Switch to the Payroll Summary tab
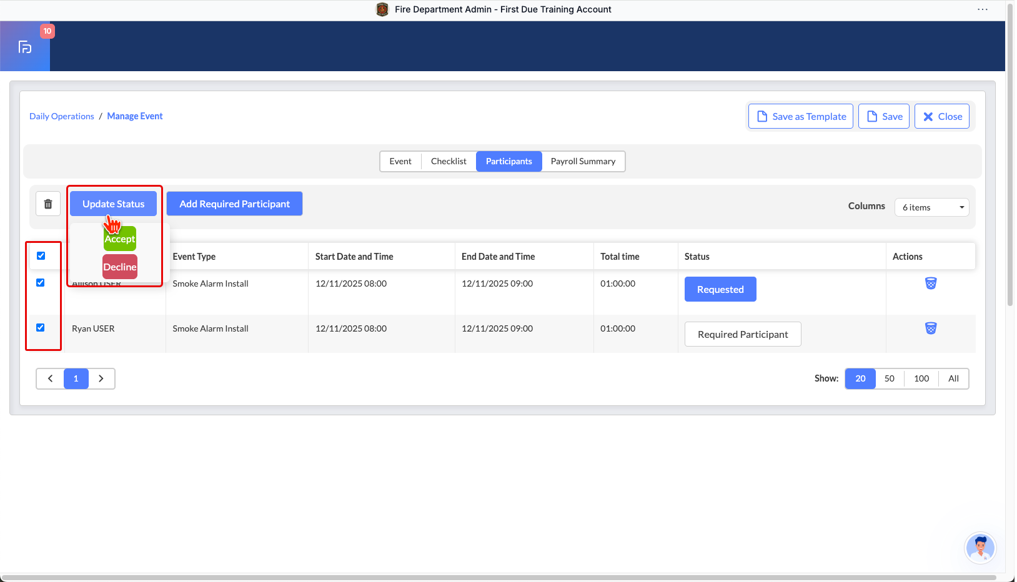This screenshot has height=582, width=1017. [583, 161]
